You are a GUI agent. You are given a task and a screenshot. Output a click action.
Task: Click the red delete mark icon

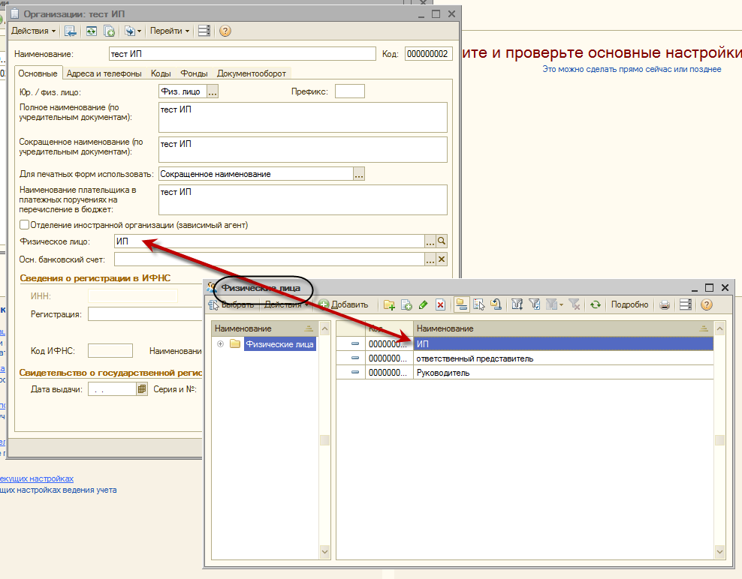(x=441, y=304)
